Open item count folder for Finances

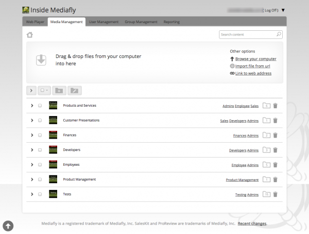tap(266, 135)
